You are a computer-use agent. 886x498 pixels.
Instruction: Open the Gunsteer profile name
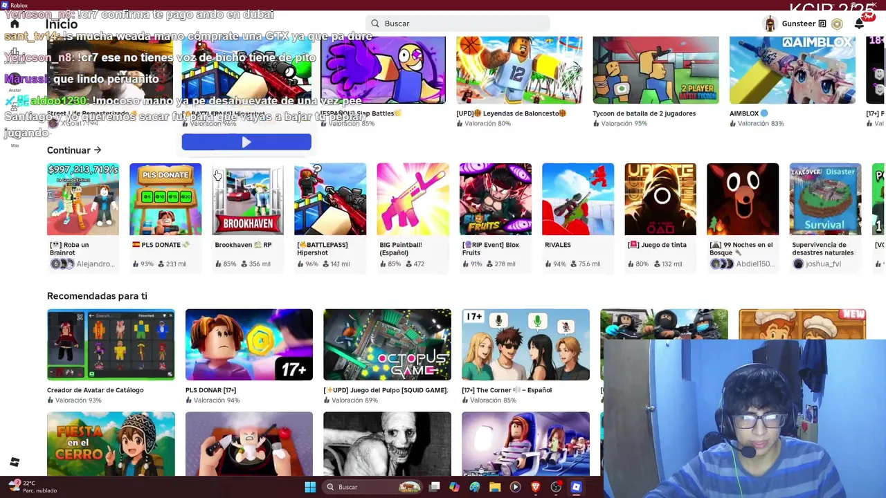[x=799, y=24]
